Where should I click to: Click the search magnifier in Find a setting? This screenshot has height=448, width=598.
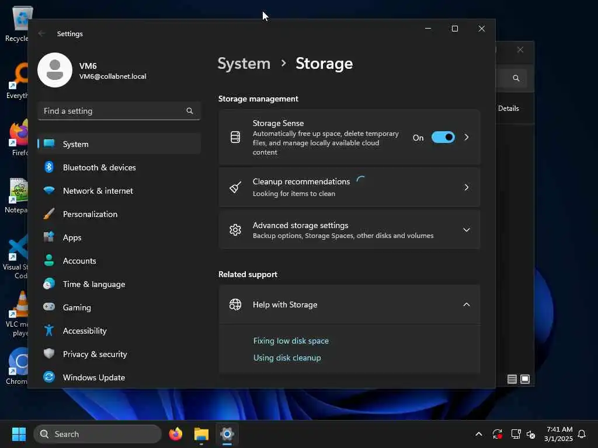point(190,111)
